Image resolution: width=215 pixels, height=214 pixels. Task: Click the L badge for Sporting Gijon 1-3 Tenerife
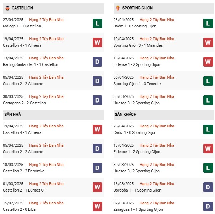pos(208,81)
